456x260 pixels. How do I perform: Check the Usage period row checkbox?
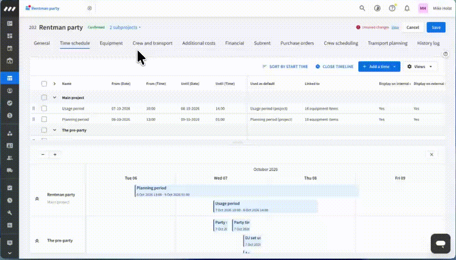coord(44,108)
